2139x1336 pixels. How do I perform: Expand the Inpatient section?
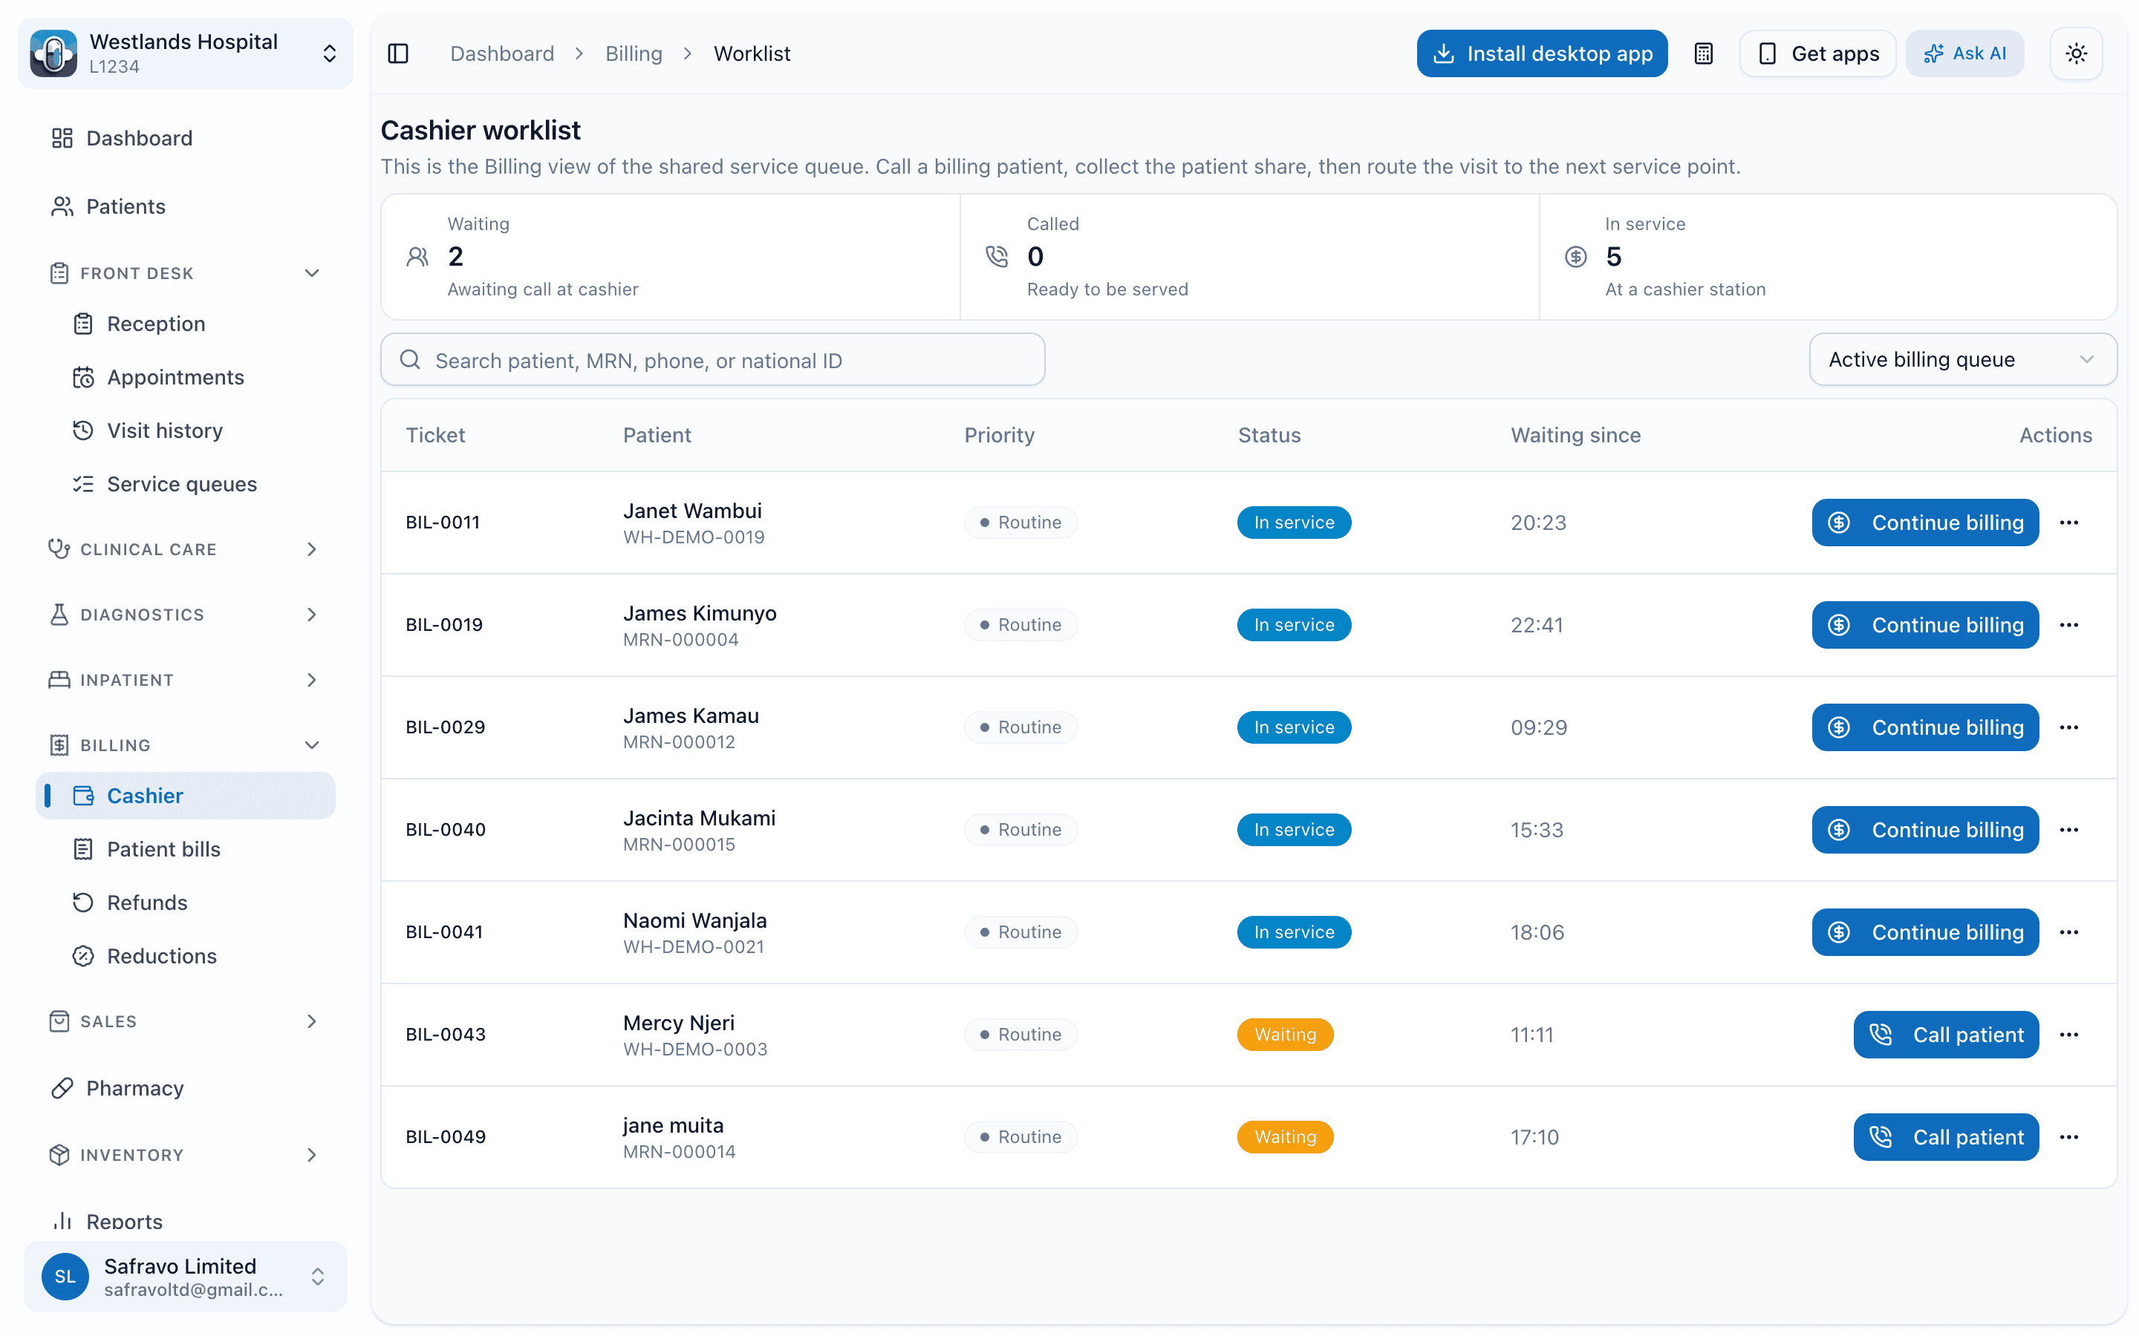point(186,679)
